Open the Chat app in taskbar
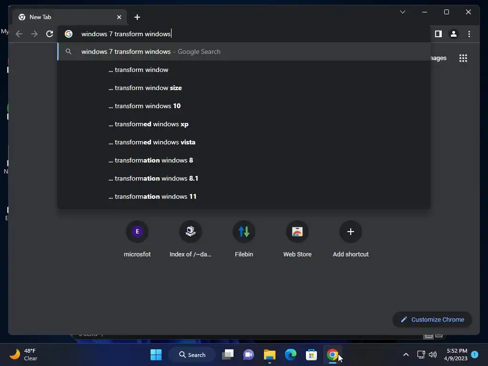The width and height of the screenshot is (488, 366). pos(248,355)
